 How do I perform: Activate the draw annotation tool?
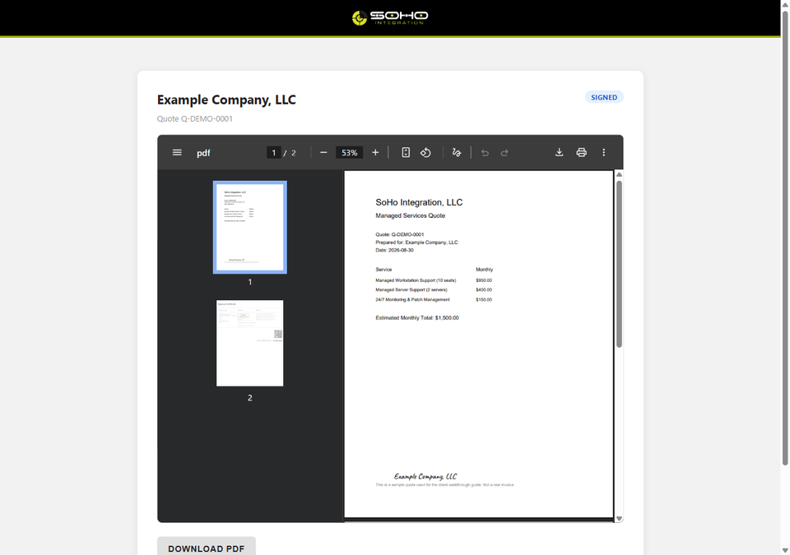[x=457, y=152]
